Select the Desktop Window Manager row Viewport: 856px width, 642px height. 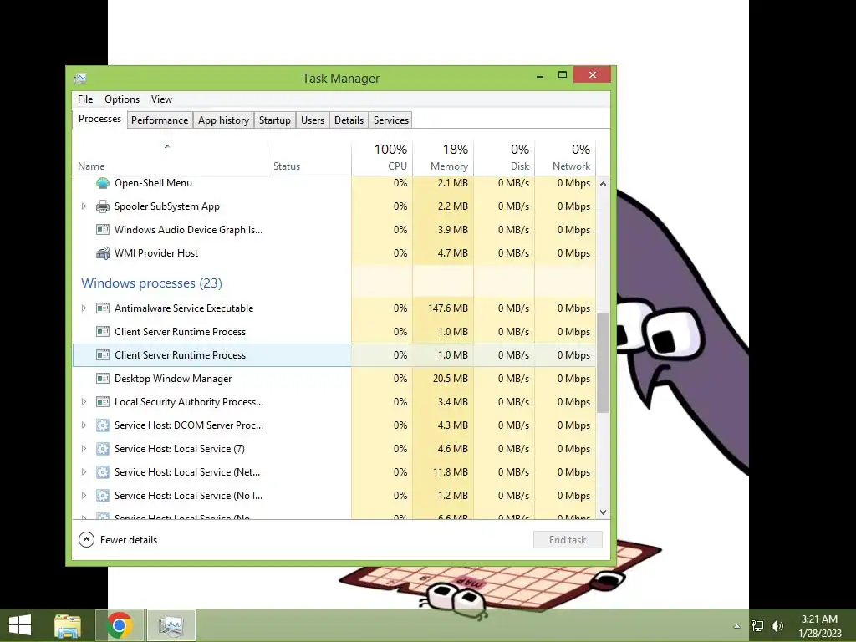tap(334, 379)
